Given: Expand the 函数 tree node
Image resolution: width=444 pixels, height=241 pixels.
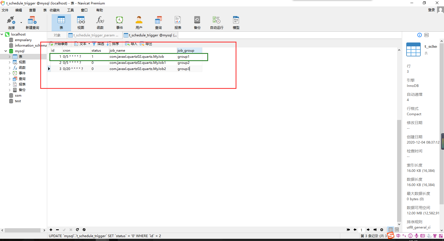Looking at the screenshot, I should [10, 68].
